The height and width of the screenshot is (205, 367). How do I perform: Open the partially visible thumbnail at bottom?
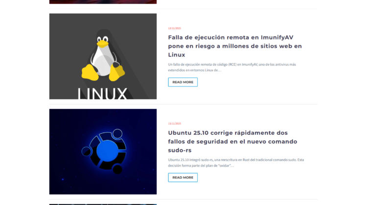tap(103, 205)
